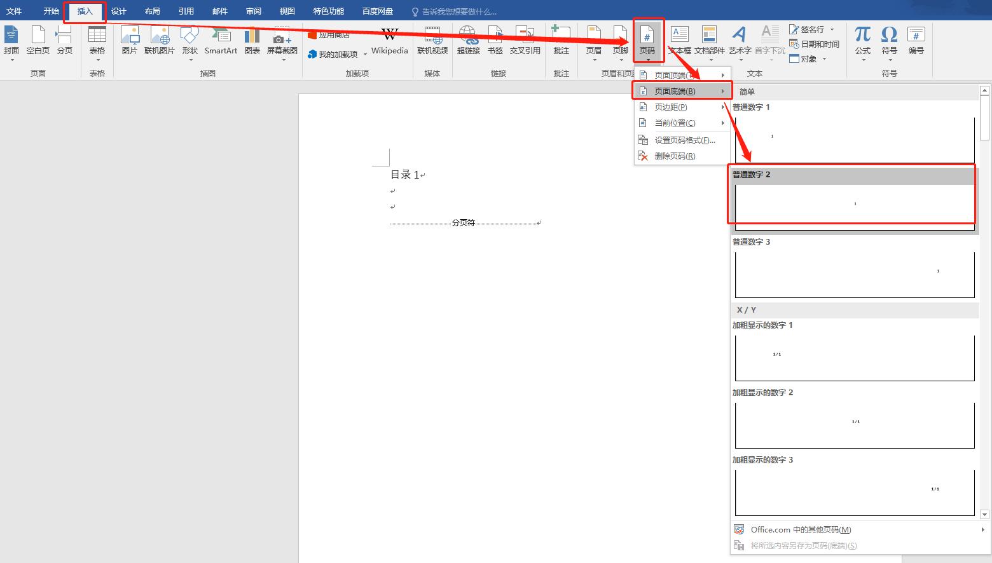Open the shapes (形状) gallery

tap(189, 42)
